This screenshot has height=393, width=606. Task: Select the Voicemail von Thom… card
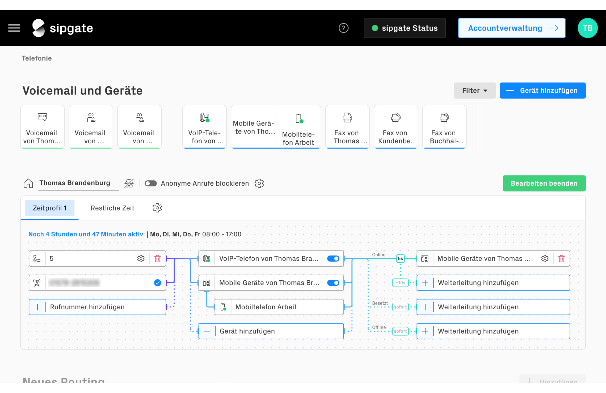[43, 127]
